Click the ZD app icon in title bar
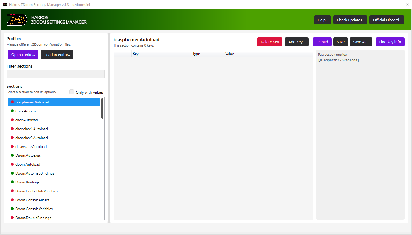This screenshot has height=235, width=412. [5, 4]
